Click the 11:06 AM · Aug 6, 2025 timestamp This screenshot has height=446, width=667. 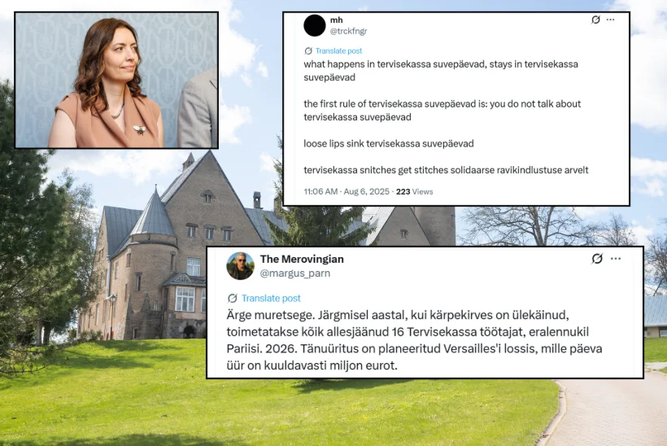coord(347,191)
